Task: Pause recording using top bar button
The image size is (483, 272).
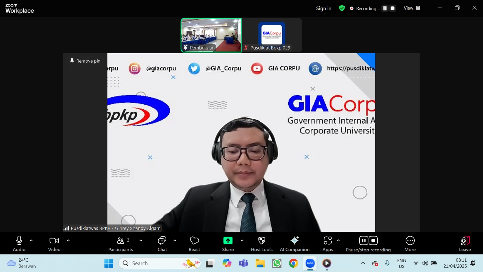Action: click(385, 8)
